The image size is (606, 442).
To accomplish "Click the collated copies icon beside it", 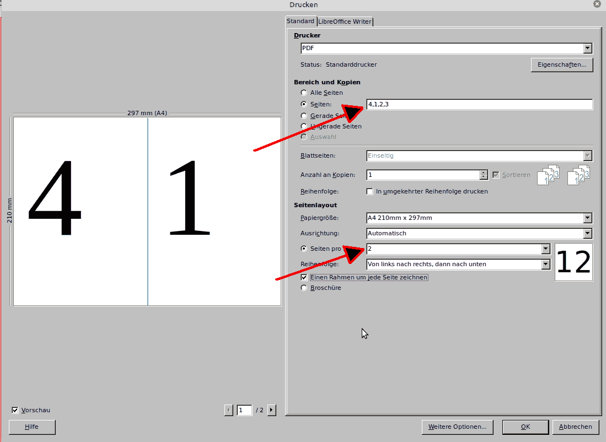I will (579, 175).
